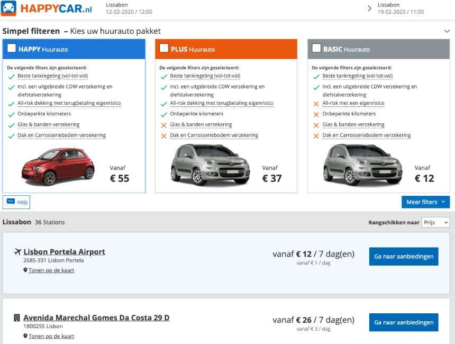Select the grey BASIC Huurauto header
The image size is (455, 344).
tap(378, 49)
